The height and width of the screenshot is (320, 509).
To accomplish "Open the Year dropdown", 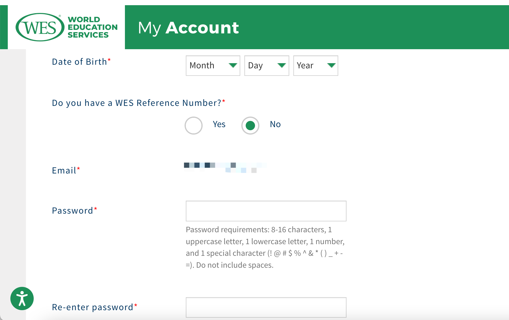I will (x=315, y=66).
